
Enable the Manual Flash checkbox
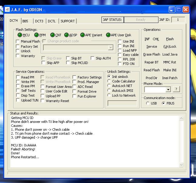18,41
